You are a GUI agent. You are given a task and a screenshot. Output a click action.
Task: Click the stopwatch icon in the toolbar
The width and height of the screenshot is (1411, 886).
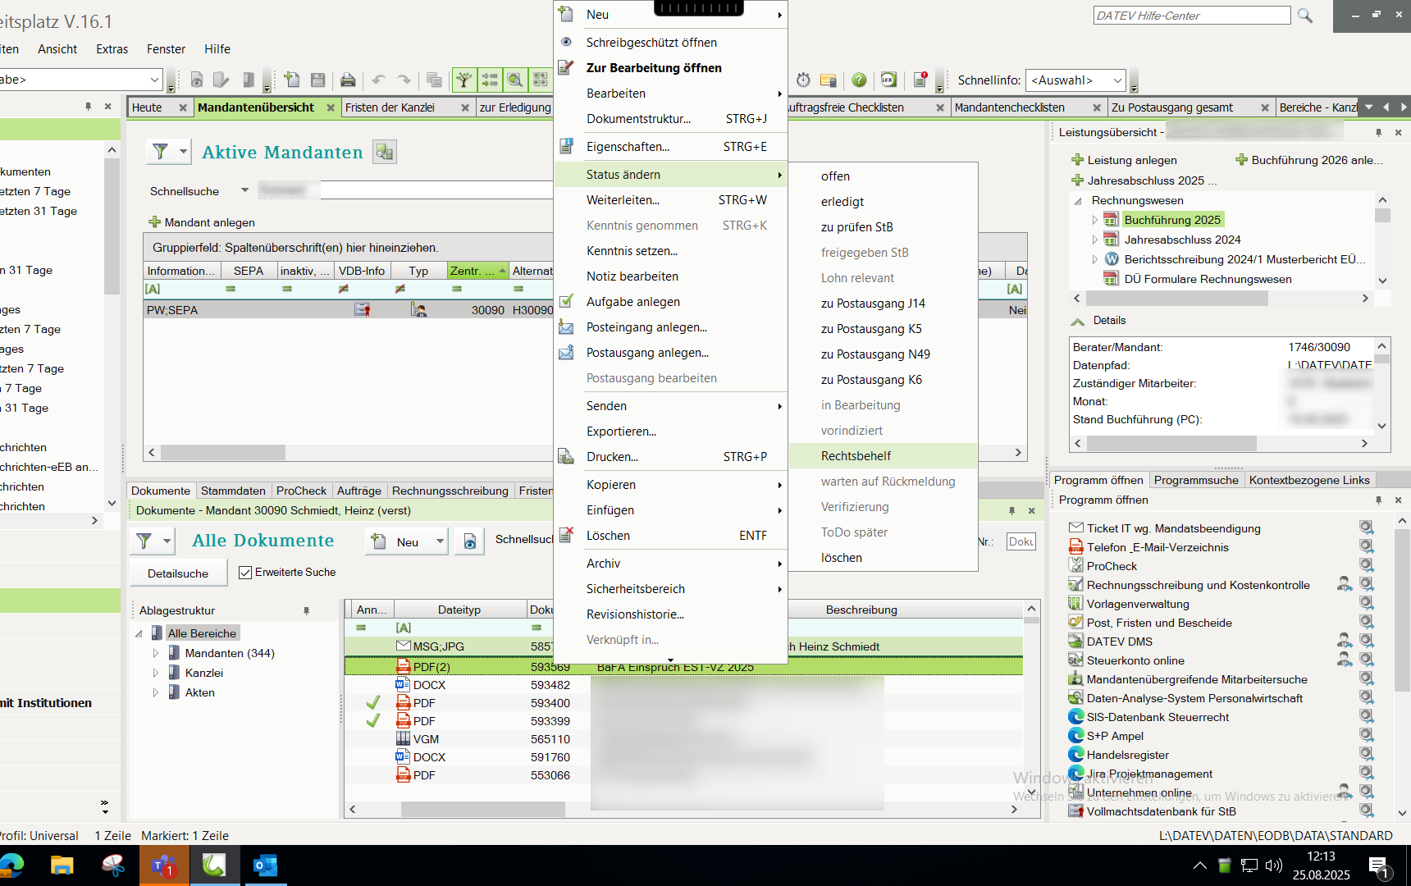click(x=803, y=80)
